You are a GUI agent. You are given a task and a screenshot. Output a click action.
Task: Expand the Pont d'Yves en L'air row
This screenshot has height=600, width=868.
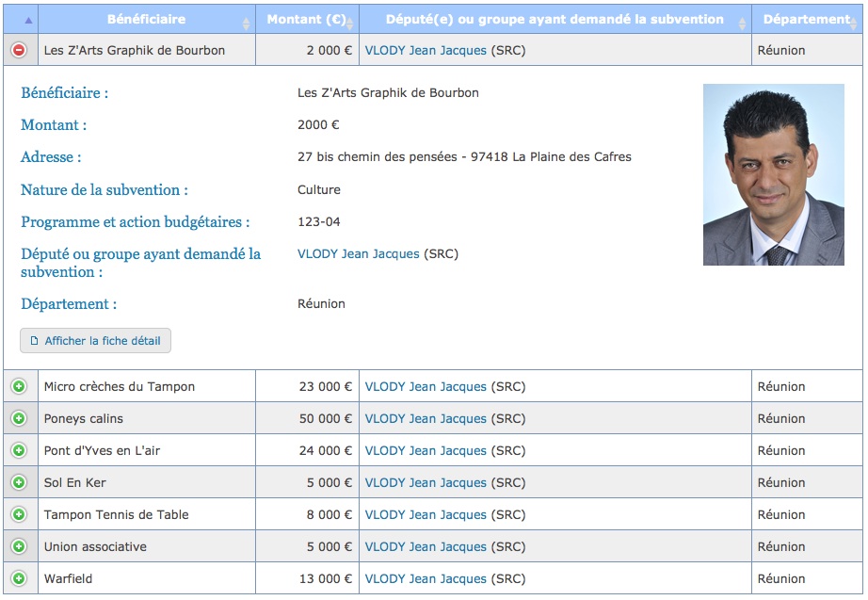pyautogui.click(x=19, y=450)
